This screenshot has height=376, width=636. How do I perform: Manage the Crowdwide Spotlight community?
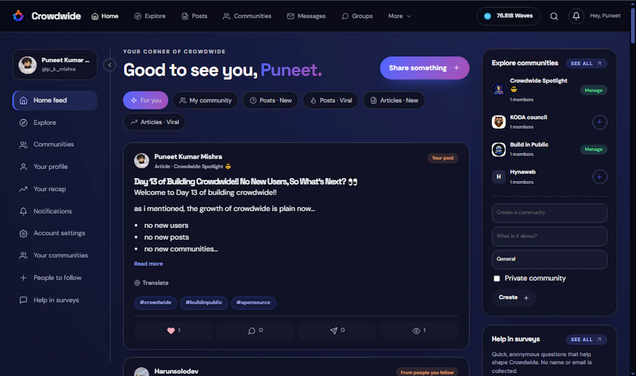click(593, 90)
